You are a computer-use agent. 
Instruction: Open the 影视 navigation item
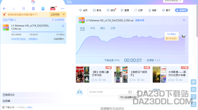tap(97, 10)
